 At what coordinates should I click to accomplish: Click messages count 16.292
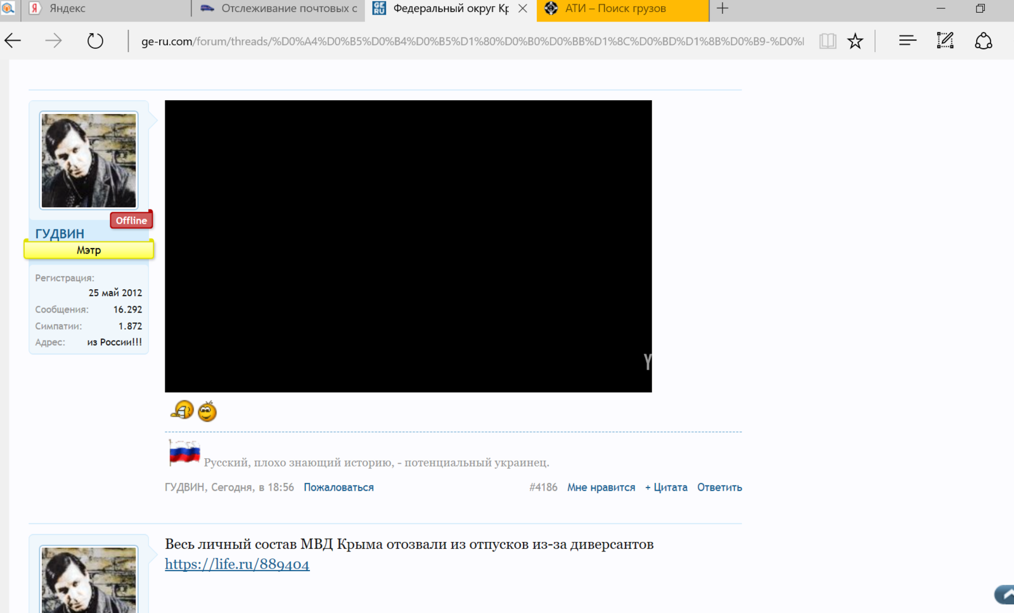click(x=127, y=309)
